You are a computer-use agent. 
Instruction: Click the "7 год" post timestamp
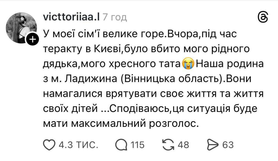[115, 17]
